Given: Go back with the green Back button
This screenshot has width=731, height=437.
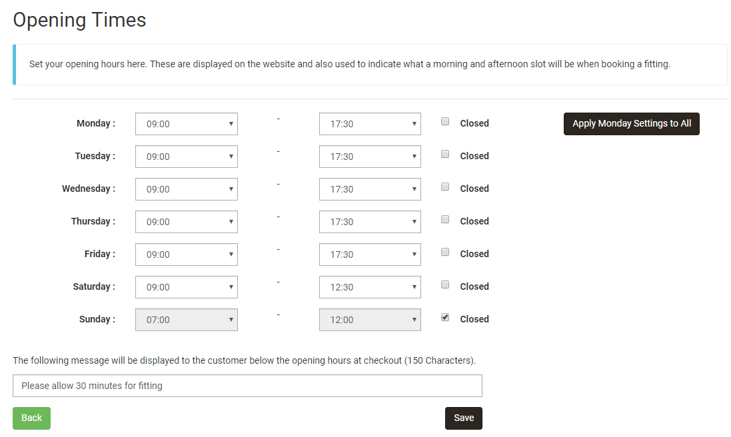Looking at the screenshot, I should pyautogui.click(x=31, y=418).
